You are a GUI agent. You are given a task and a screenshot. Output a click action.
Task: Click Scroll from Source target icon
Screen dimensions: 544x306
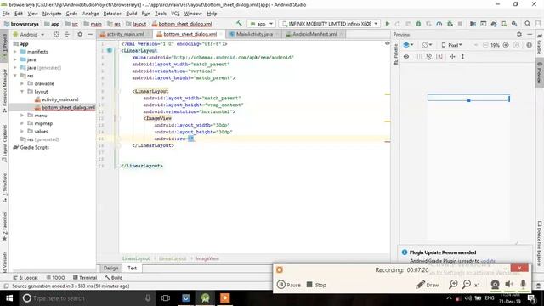(x=56, y=34)
